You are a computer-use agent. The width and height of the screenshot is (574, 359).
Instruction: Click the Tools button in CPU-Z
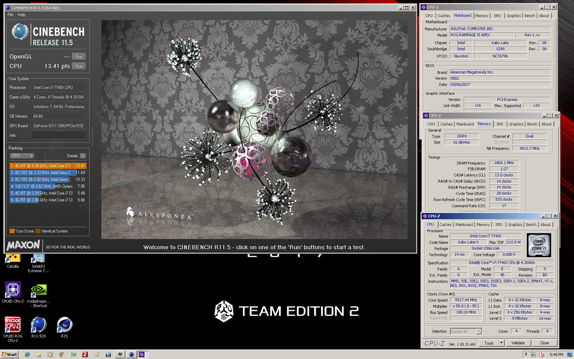pyautogui.click(x=489, y=343)
